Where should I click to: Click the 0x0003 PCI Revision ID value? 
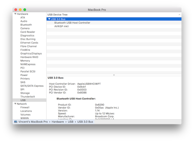click(82, 90)
